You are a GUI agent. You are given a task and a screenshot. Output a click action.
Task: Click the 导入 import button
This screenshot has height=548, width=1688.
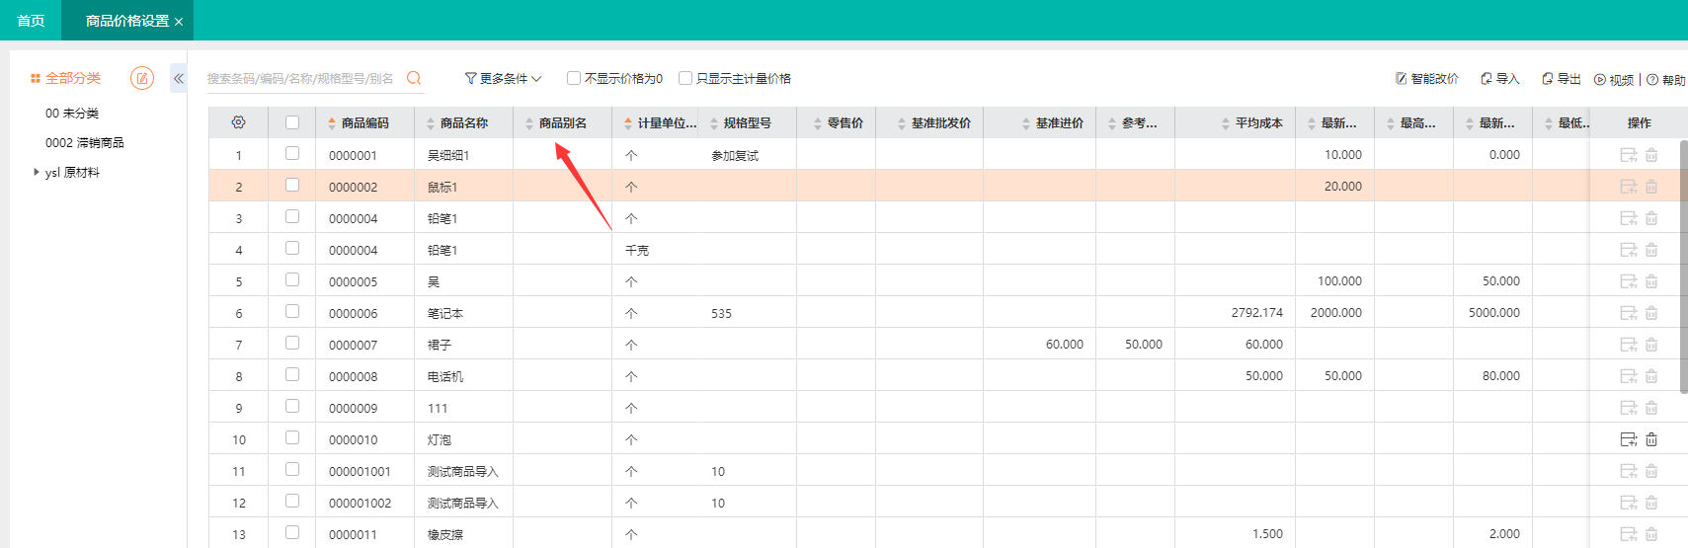pos(1499,78)
